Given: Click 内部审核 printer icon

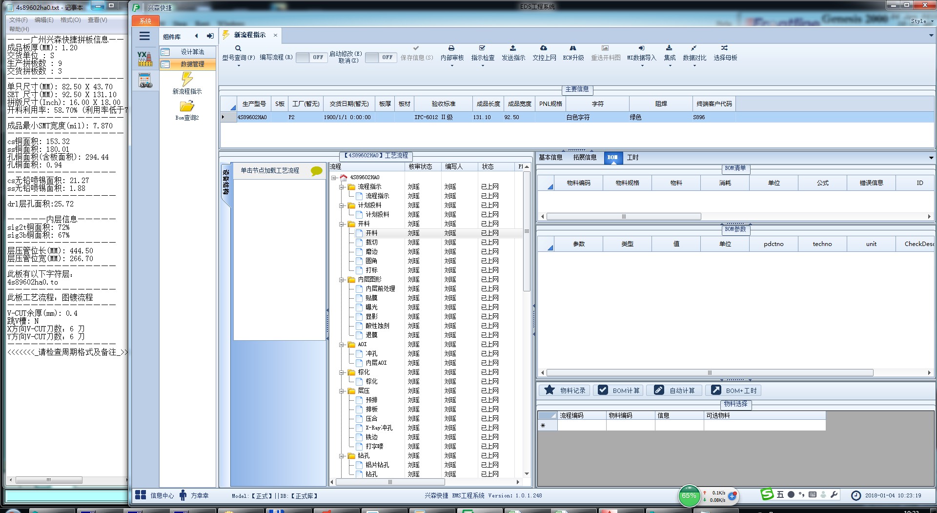Looking at the screenshot, I should [x=451, y=48].
